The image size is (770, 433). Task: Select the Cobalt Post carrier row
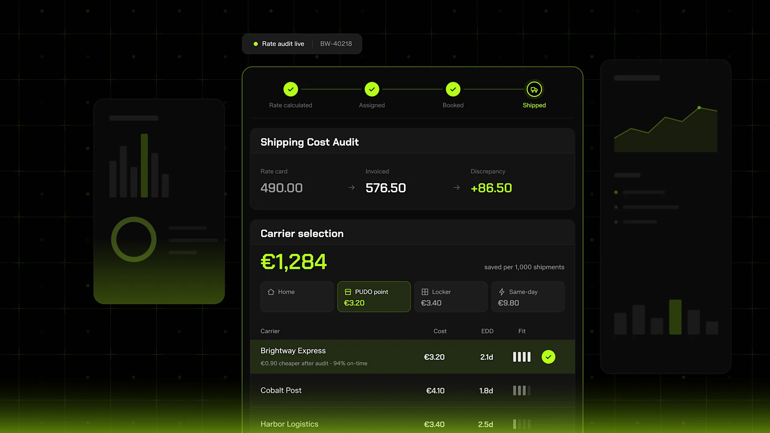tap(413, 391)
